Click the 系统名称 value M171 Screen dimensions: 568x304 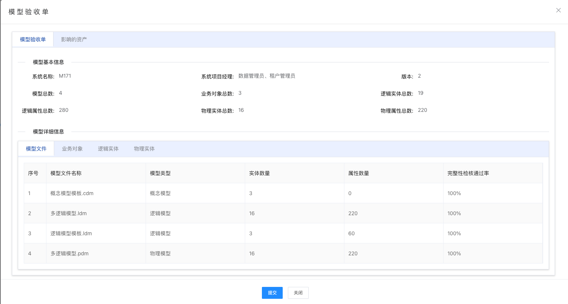click(65, 76)
